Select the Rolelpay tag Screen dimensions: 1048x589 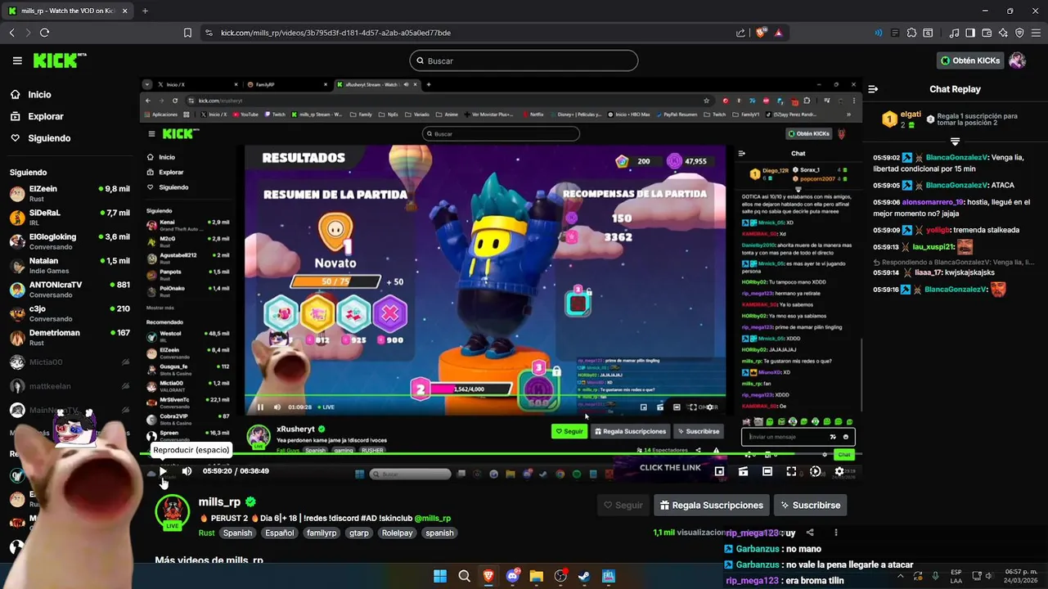point(397,533)
